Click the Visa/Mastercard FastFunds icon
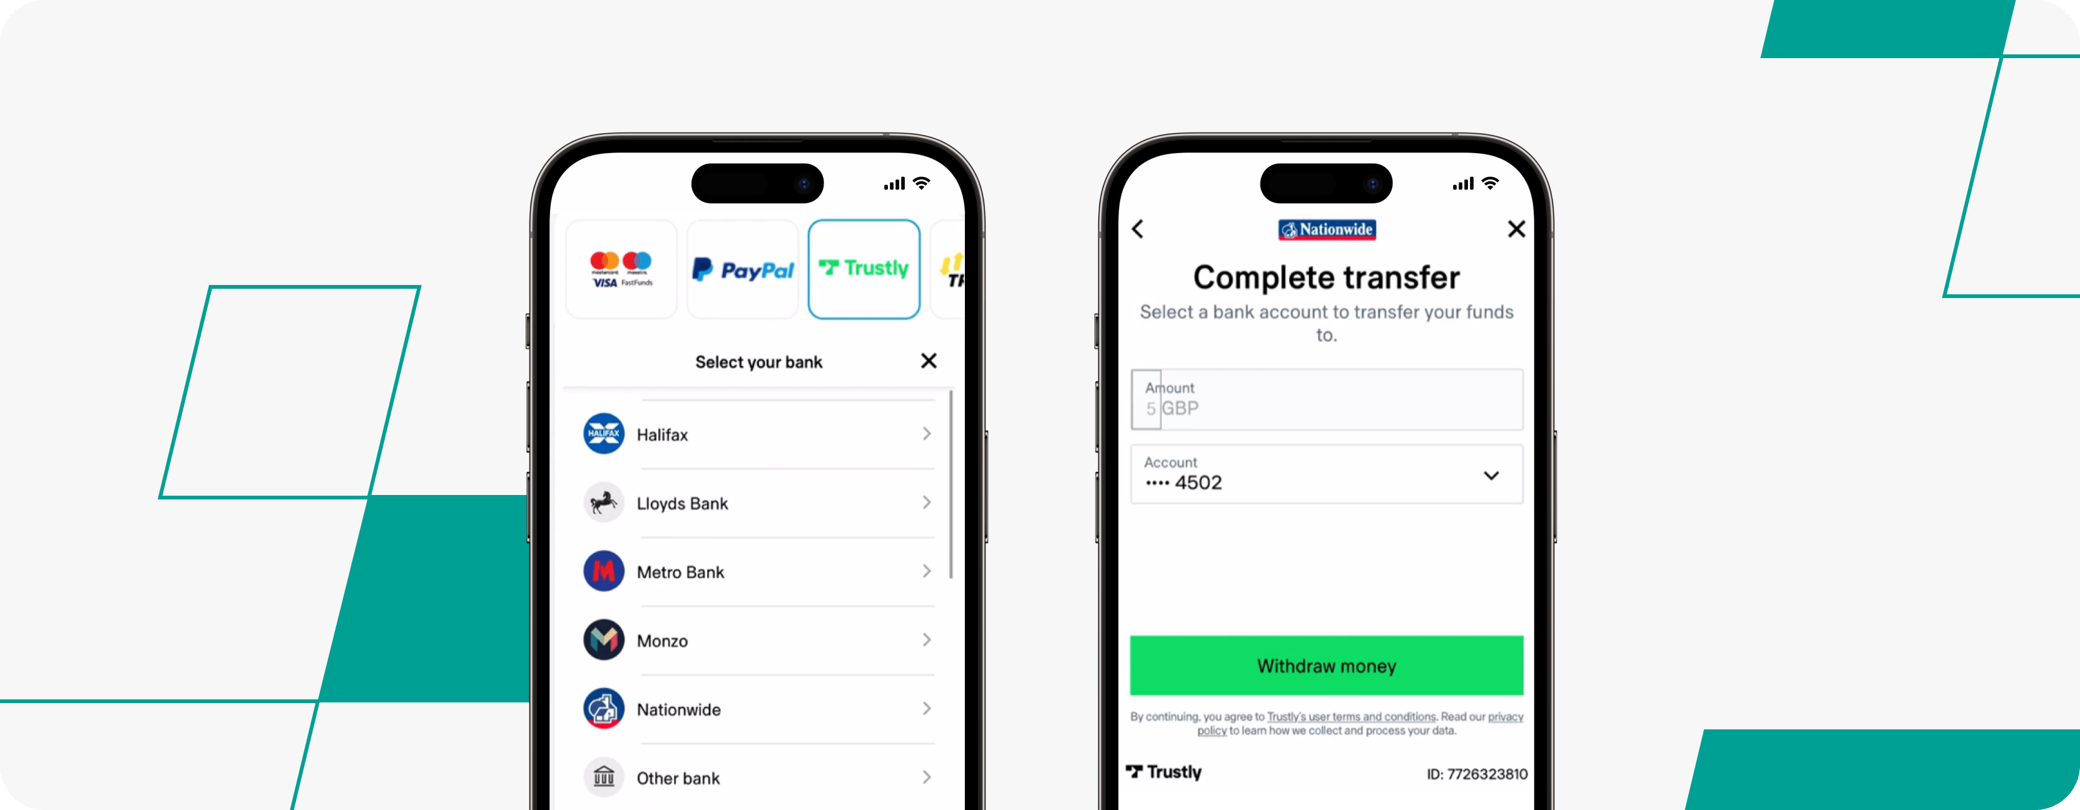2080x810 pixels. click(622, 269)
